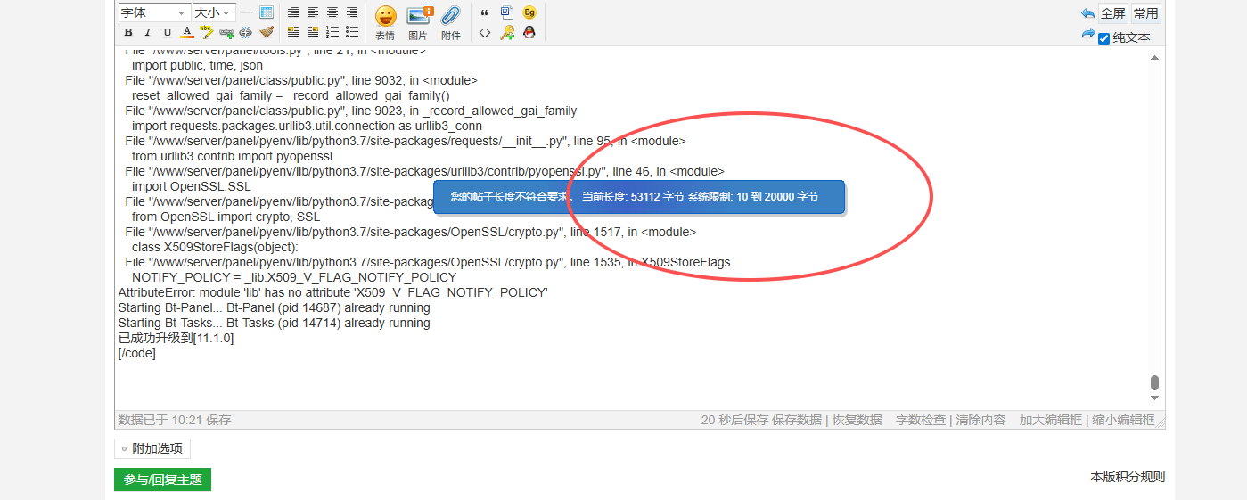Remove link with the broken chain icon
This screenshot has width=1247, height=500.
pos(246,32)
